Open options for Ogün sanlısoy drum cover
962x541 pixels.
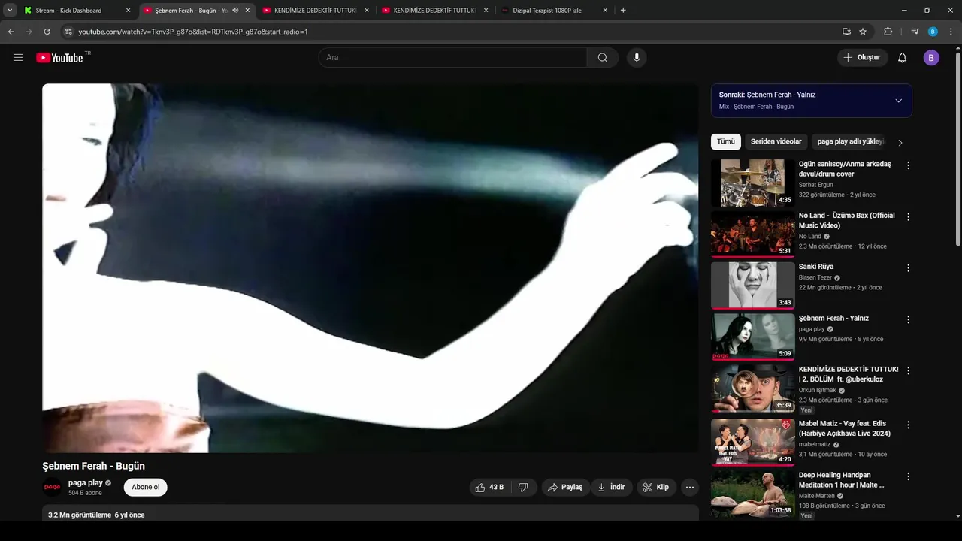pyautogui.click(x=908, y=165)
